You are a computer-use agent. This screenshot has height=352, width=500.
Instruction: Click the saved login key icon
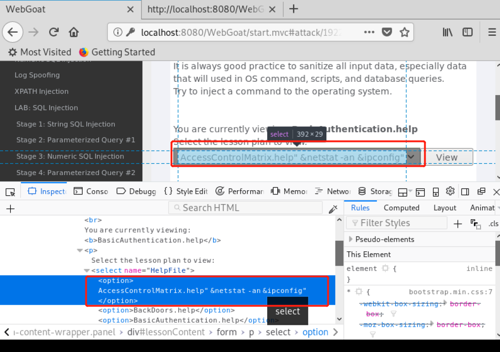(130, 32)
